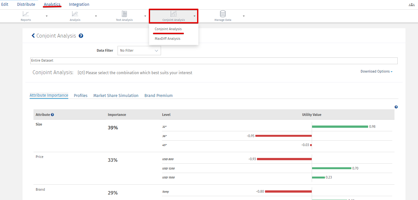
Task: Click the help icon next to Attribute header
Action: click(52, 115)
